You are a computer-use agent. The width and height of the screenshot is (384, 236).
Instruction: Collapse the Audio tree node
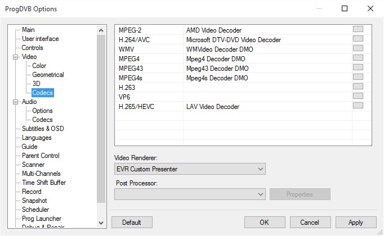[x=16, y=102]
